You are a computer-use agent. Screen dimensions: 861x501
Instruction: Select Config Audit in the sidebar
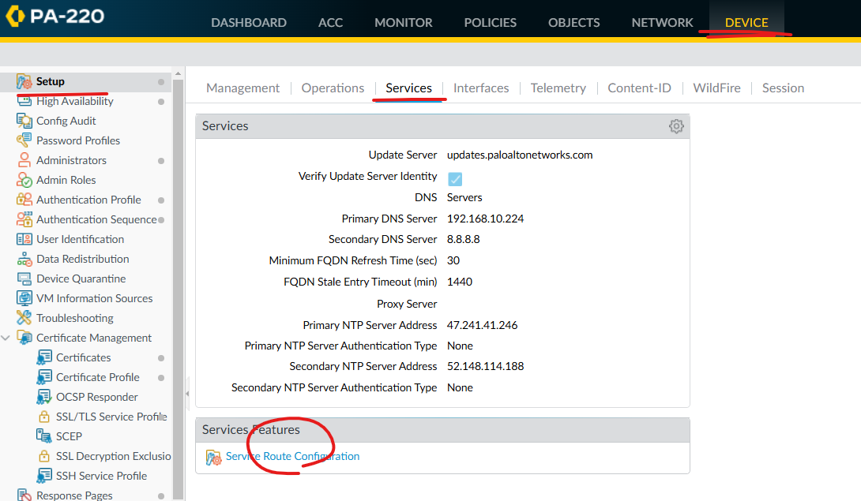tap(66, 121)
